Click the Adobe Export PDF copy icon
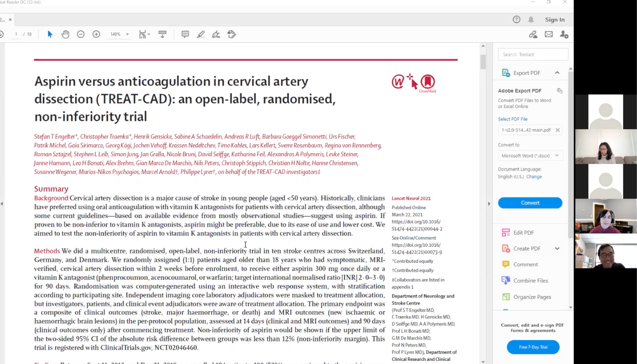 point(560,90)
